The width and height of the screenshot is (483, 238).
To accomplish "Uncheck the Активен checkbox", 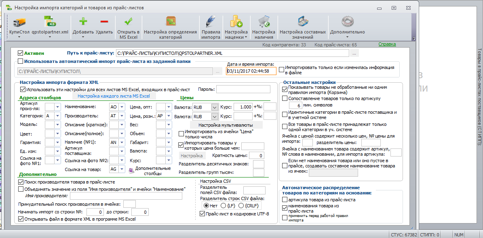I will (21, 53).
